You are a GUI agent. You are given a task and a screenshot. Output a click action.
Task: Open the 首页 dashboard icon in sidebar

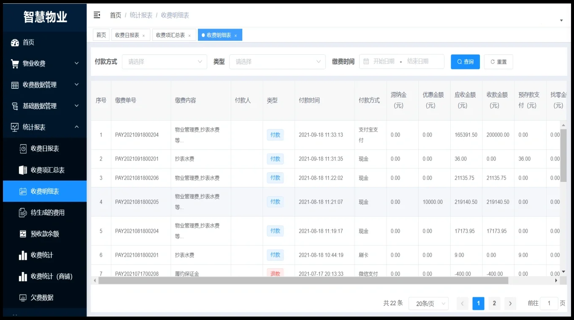15,43
